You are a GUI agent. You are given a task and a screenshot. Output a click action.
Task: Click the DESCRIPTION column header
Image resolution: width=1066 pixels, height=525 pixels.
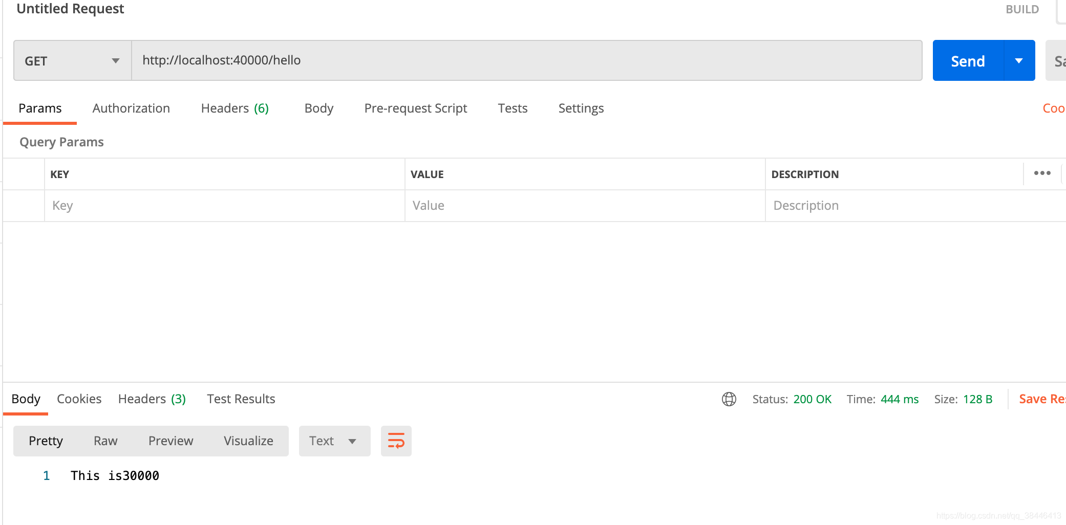805,174
